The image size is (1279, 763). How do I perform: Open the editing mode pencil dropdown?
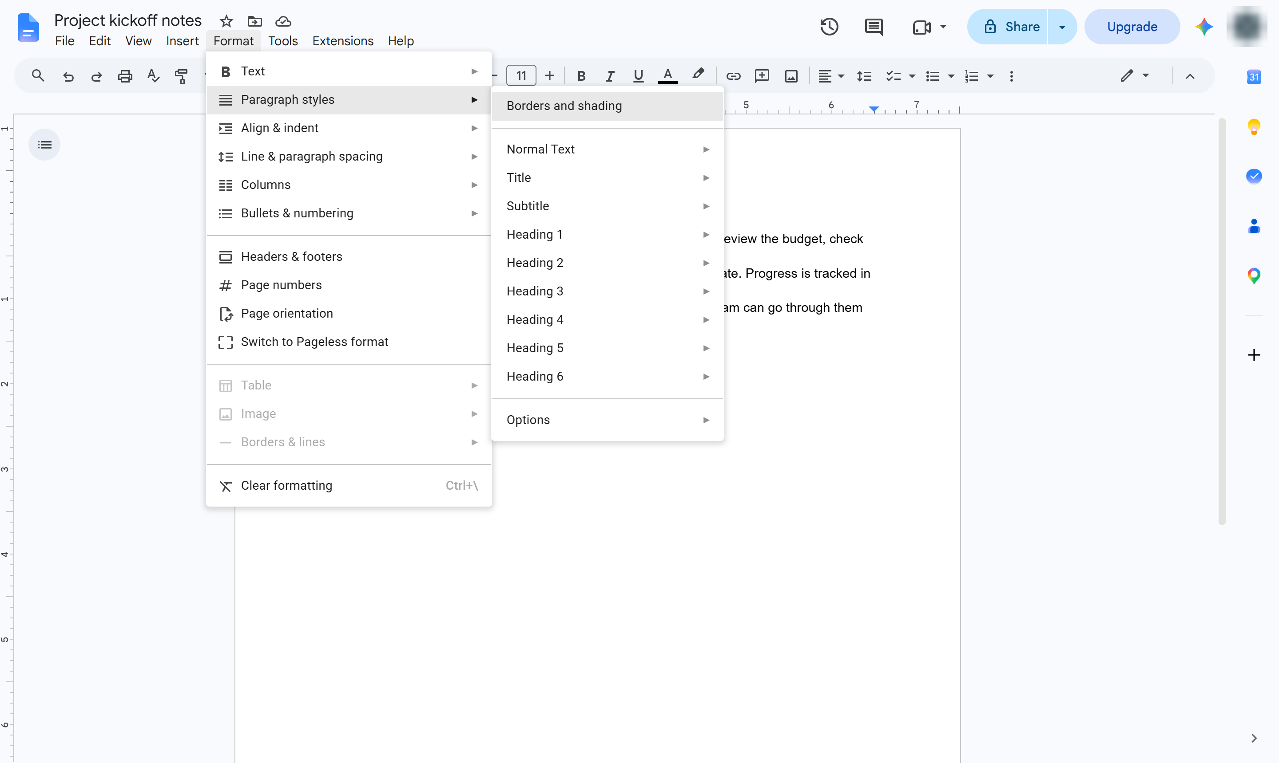point(1134,75)
